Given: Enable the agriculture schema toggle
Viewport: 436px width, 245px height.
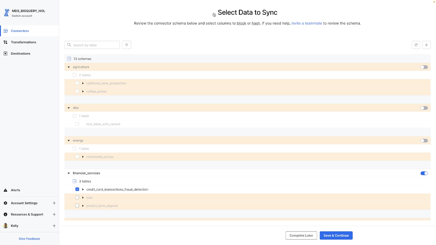Looking at the screenshot, I should 424,67.
